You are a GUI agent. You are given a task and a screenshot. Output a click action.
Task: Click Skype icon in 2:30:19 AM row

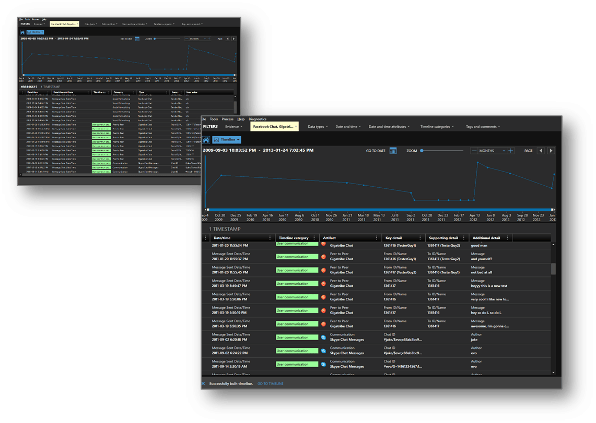coord(323,364)
